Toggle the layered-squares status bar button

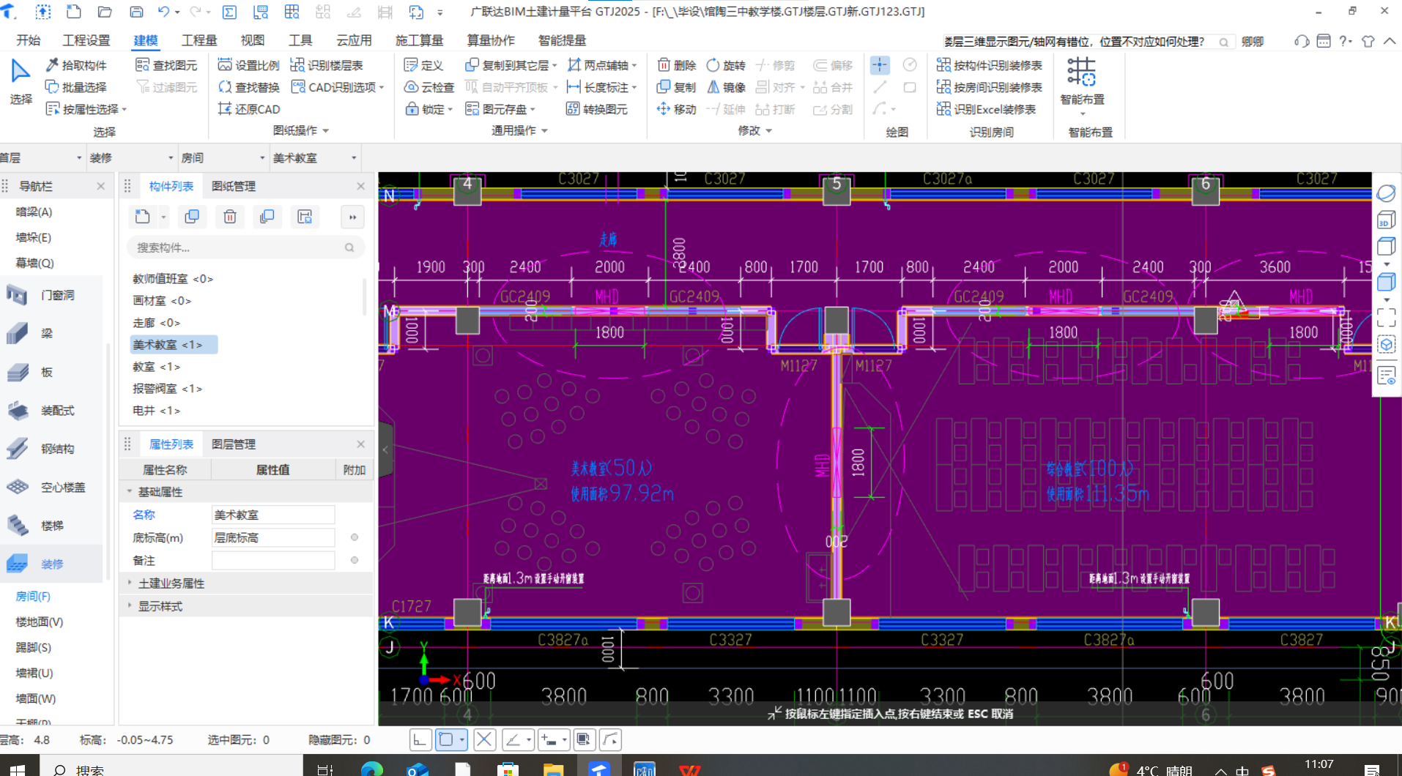coord(584,740)
